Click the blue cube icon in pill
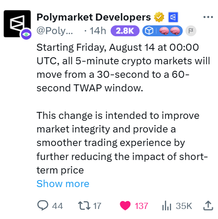 (149, 31)
